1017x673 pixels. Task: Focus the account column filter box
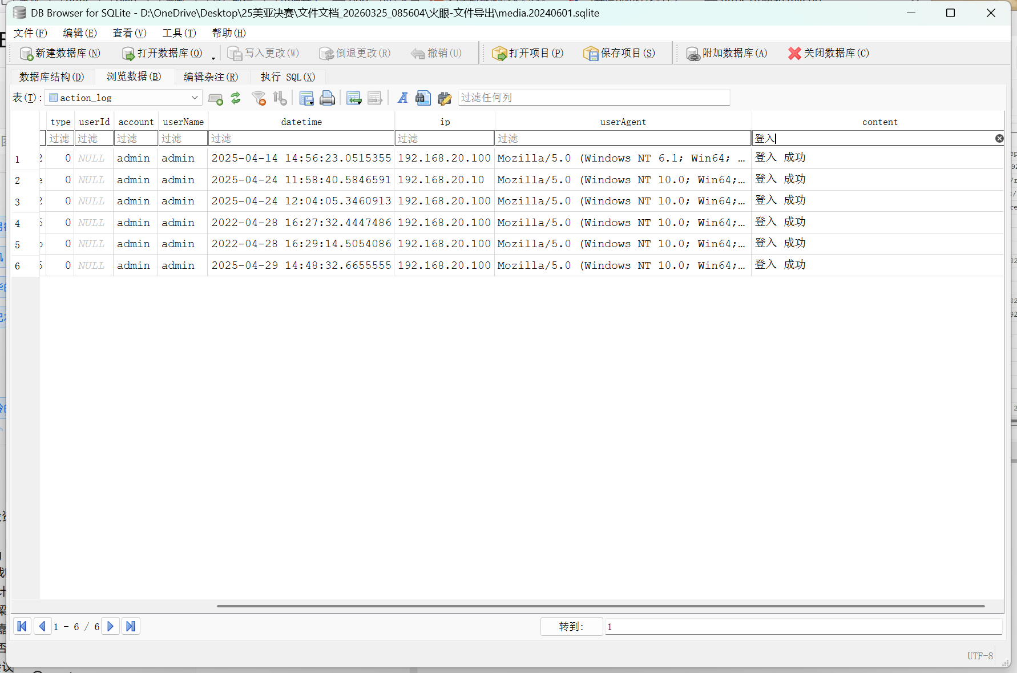(x=136, y=138)
